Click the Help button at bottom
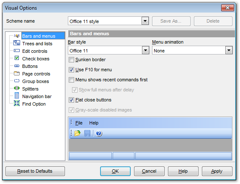The image size is (240, 184). click(183, 171)
